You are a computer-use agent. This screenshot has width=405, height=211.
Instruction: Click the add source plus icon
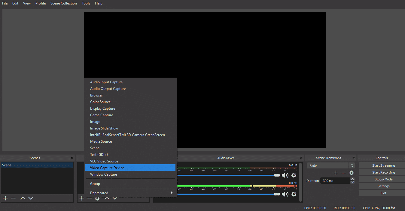coord(81,198)
